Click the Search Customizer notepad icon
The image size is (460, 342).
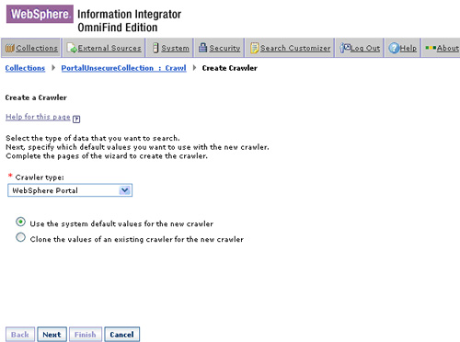(255, 48)
